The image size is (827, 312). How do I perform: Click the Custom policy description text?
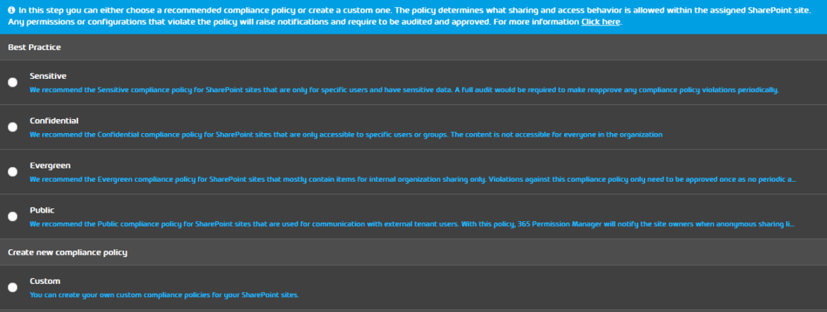click(x=163, y=294)
